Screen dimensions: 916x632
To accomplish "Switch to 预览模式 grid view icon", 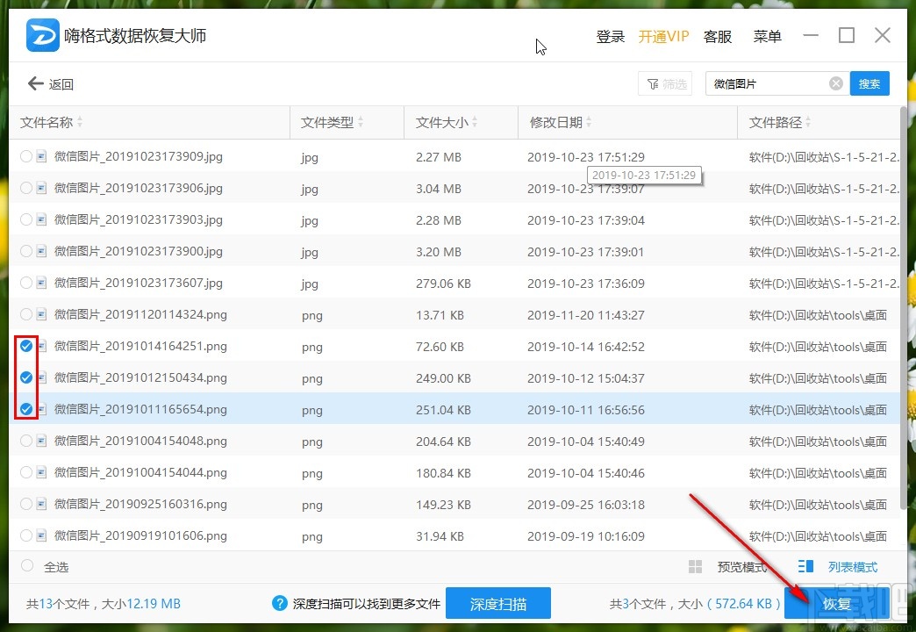I will (x=695, y=566).
